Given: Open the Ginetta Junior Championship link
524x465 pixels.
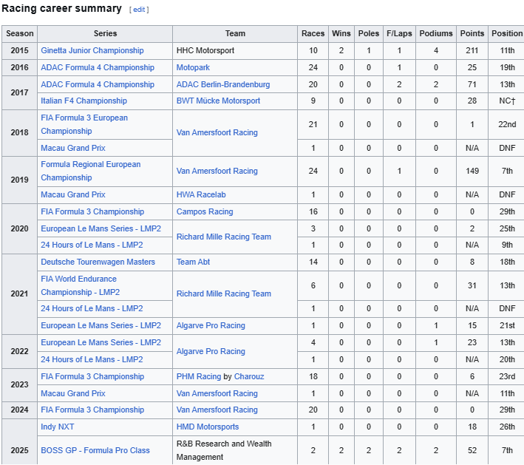Looking at the screenshot, I should coord(92,50).
